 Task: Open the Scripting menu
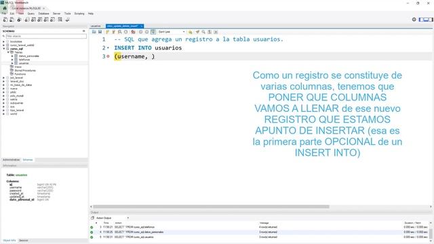point(79,14)
